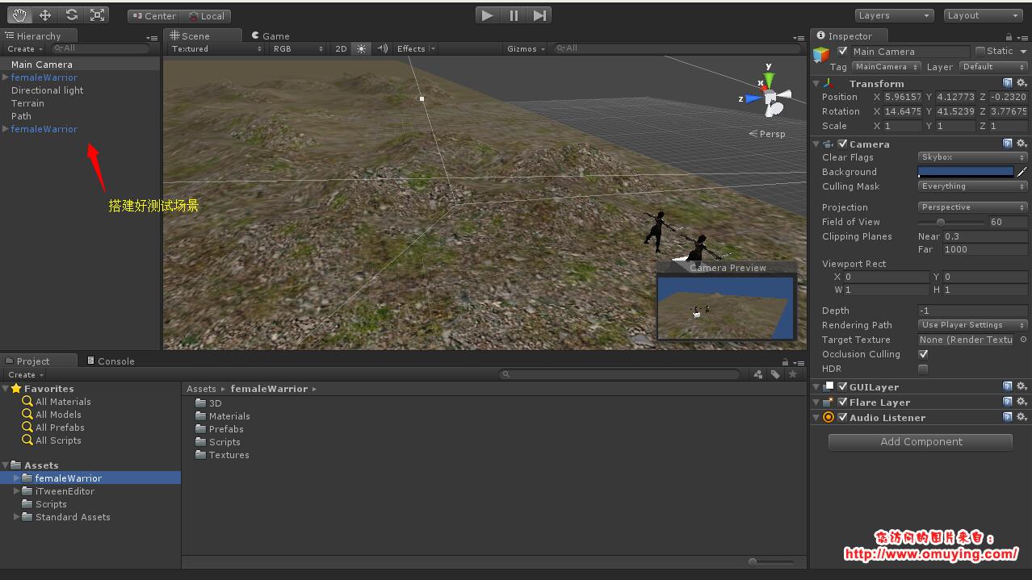Image resolution: width=1032 pixels, height=580 pixels.
Task: Open the Clear Flags dropdown
Action: (972, 157)
